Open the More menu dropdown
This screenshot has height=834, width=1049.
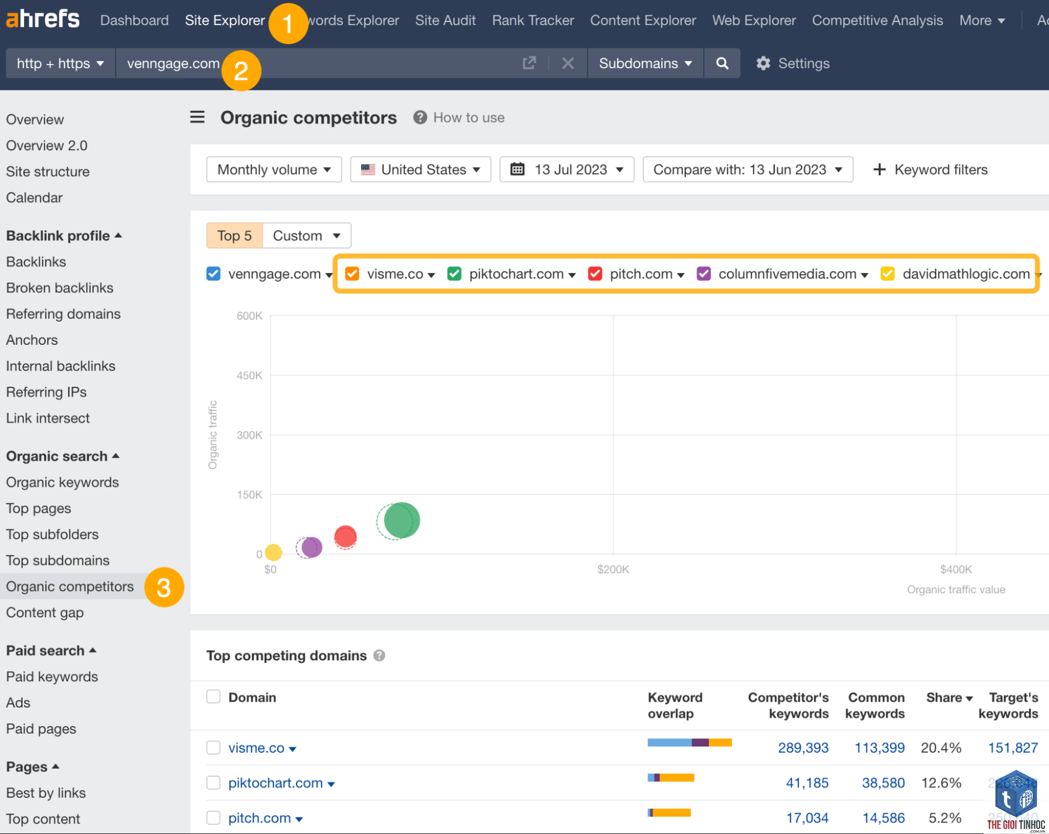[982, 20]
